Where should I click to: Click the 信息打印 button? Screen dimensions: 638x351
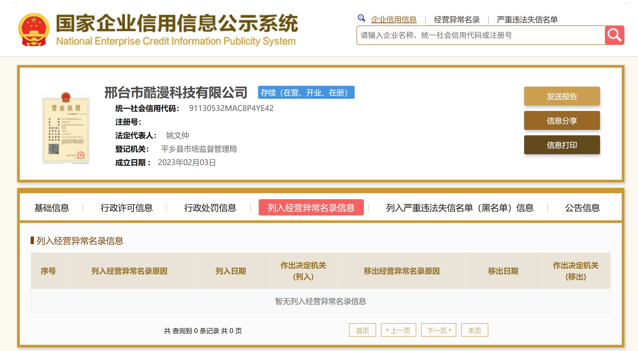tap(562, 145)
